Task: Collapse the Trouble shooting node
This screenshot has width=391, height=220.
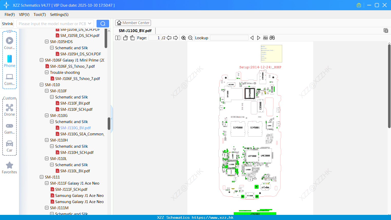Action: (x=47, y=72)
